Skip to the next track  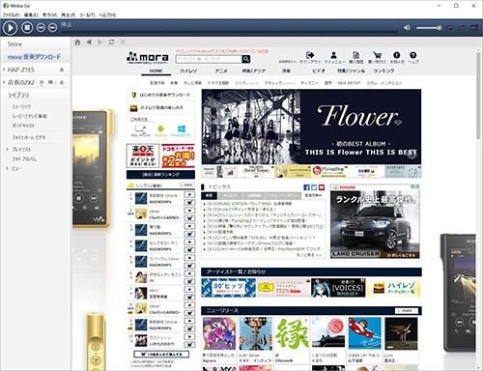tap(52, 28)
